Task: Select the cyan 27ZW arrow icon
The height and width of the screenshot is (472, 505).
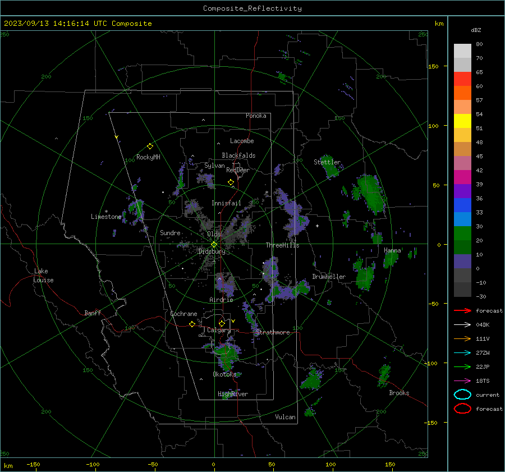Action: tap(462, 353)
